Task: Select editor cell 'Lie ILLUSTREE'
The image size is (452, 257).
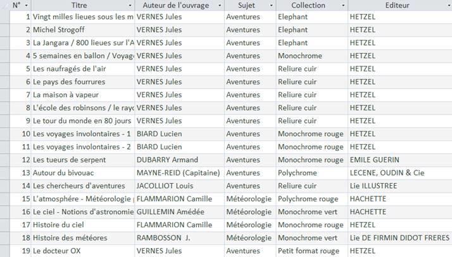Action: tap(400, 186)
